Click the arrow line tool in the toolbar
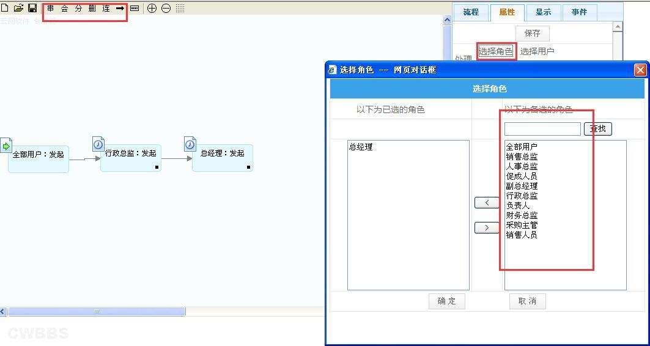This screenshot has width=650, height=346. tap(120, 9)
